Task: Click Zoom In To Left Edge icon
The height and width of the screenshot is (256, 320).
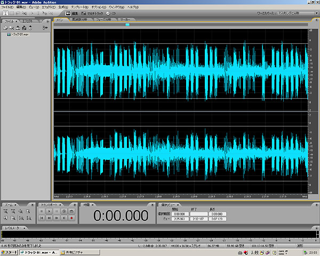Action: (x=5, y=218)
